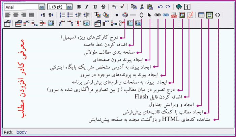236x137 pixels.
Task: Toggle HTML code view
Action: (218, 15)
